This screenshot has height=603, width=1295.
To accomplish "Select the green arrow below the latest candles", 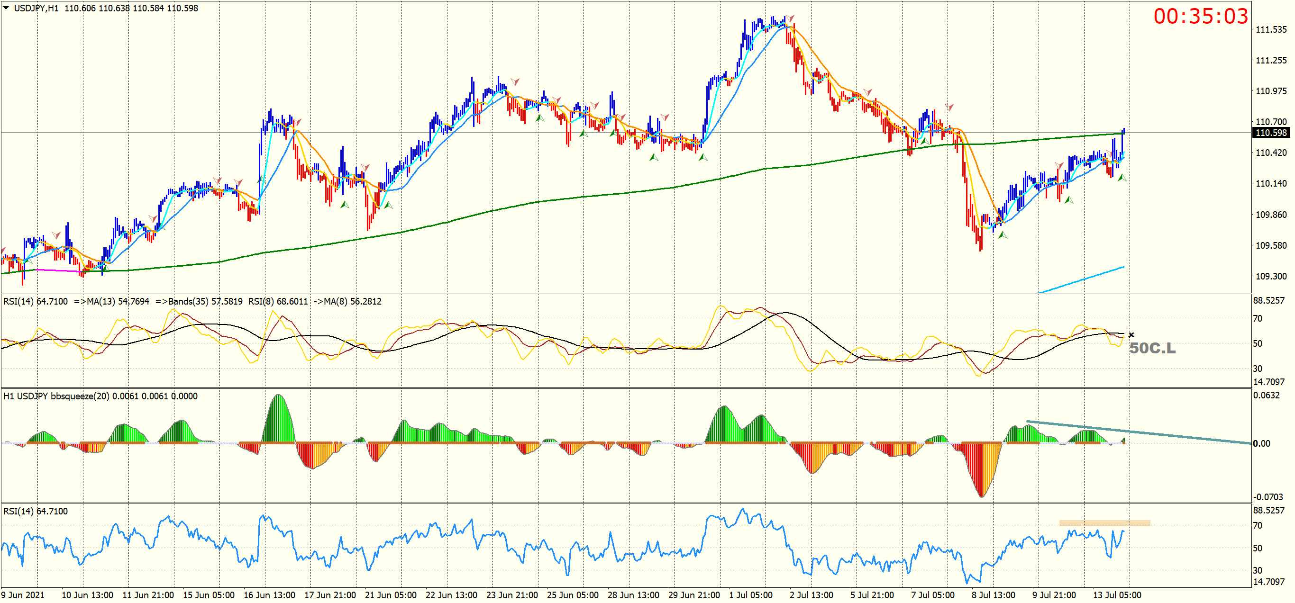I will (x=1122, y=177).
